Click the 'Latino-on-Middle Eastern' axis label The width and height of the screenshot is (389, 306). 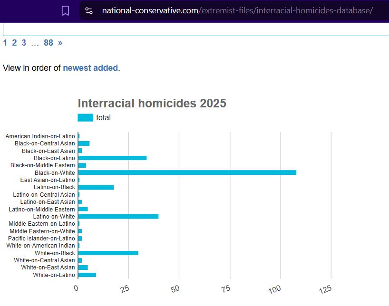[42, 209]
